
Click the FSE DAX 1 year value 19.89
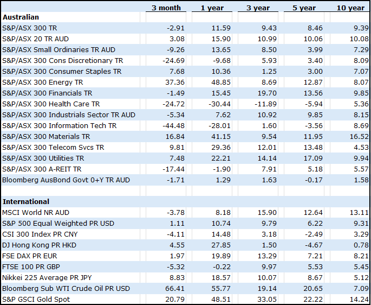click(x=221, y=256)
